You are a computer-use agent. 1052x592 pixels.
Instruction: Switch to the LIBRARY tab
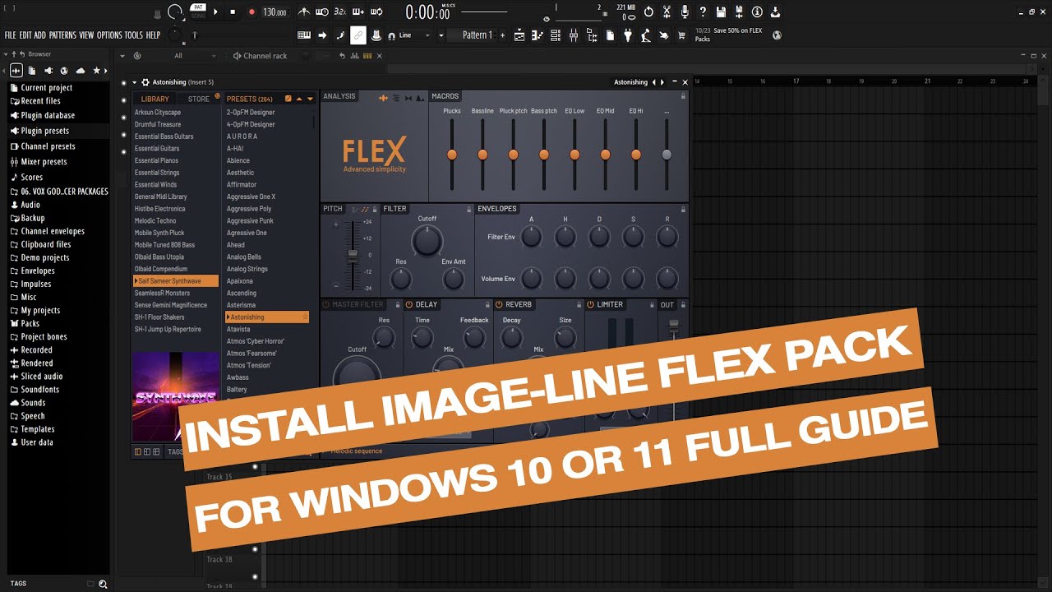(155, 99)
